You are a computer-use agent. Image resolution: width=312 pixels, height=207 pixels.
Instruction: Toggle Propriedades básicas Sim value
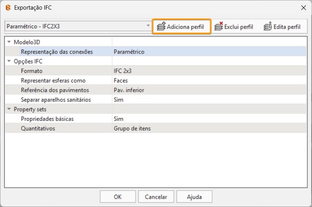pyautogui.click(x=118, y=119)
